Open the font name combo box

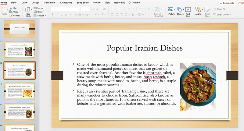[x=65, y=9]
